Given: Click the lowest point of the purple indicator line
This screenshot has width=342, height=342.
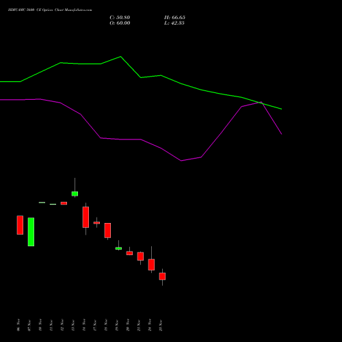Looking at the screenshot, I should click(x=181, y=161).
